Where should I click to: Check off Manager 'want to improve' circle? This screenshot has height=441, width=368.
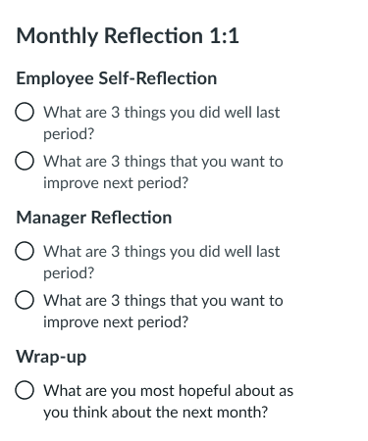click(x=25, y=300)
